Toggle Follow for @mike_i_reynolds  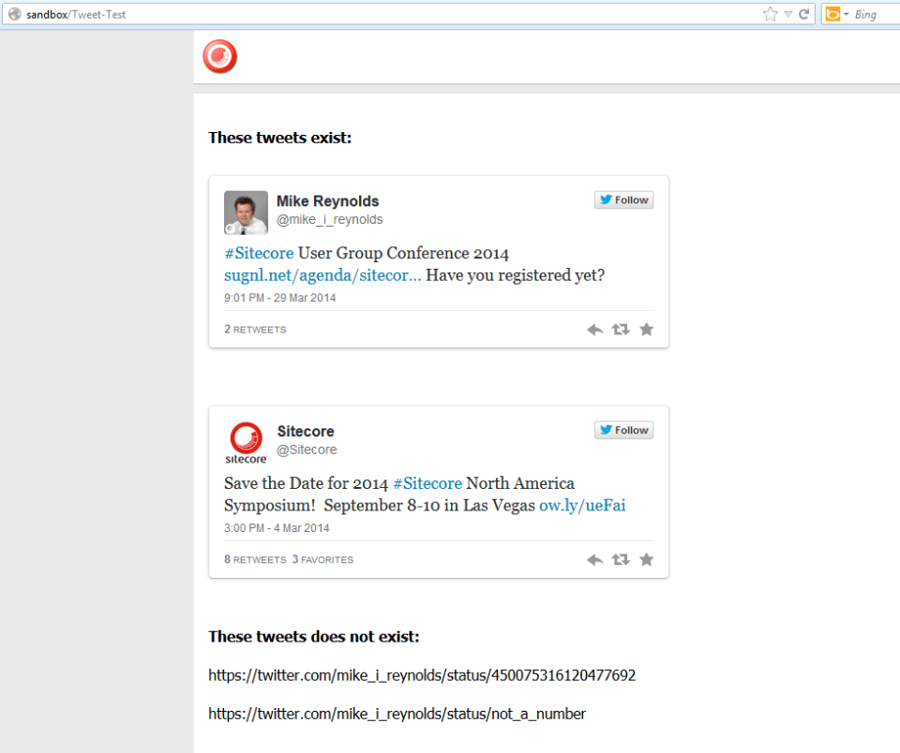[623, 199]
